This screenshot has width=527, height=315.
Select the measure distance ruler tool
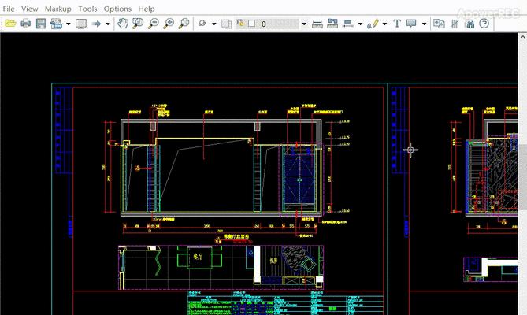click(x=317, y=24)
